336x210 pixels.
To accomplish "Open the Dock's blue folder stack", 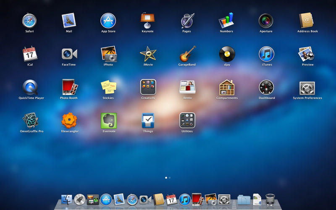I will [244, 200].
